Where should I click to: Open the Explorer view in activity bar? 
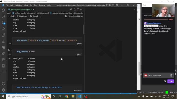[x=3, y=10]
